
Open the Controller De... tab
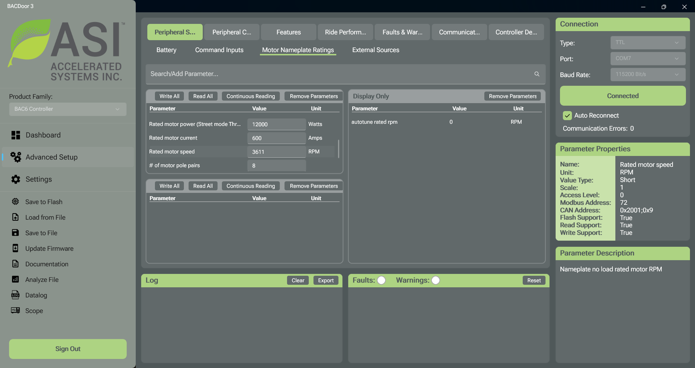click(516, 32)
